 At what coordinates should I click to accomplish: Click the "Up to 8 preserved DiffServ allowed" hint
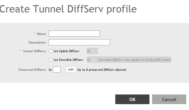click(102, 70)
